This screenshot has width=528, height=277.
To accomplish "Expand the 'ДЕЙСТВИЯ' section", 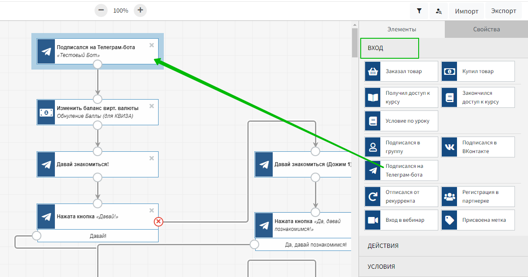I will click(443, 246).
